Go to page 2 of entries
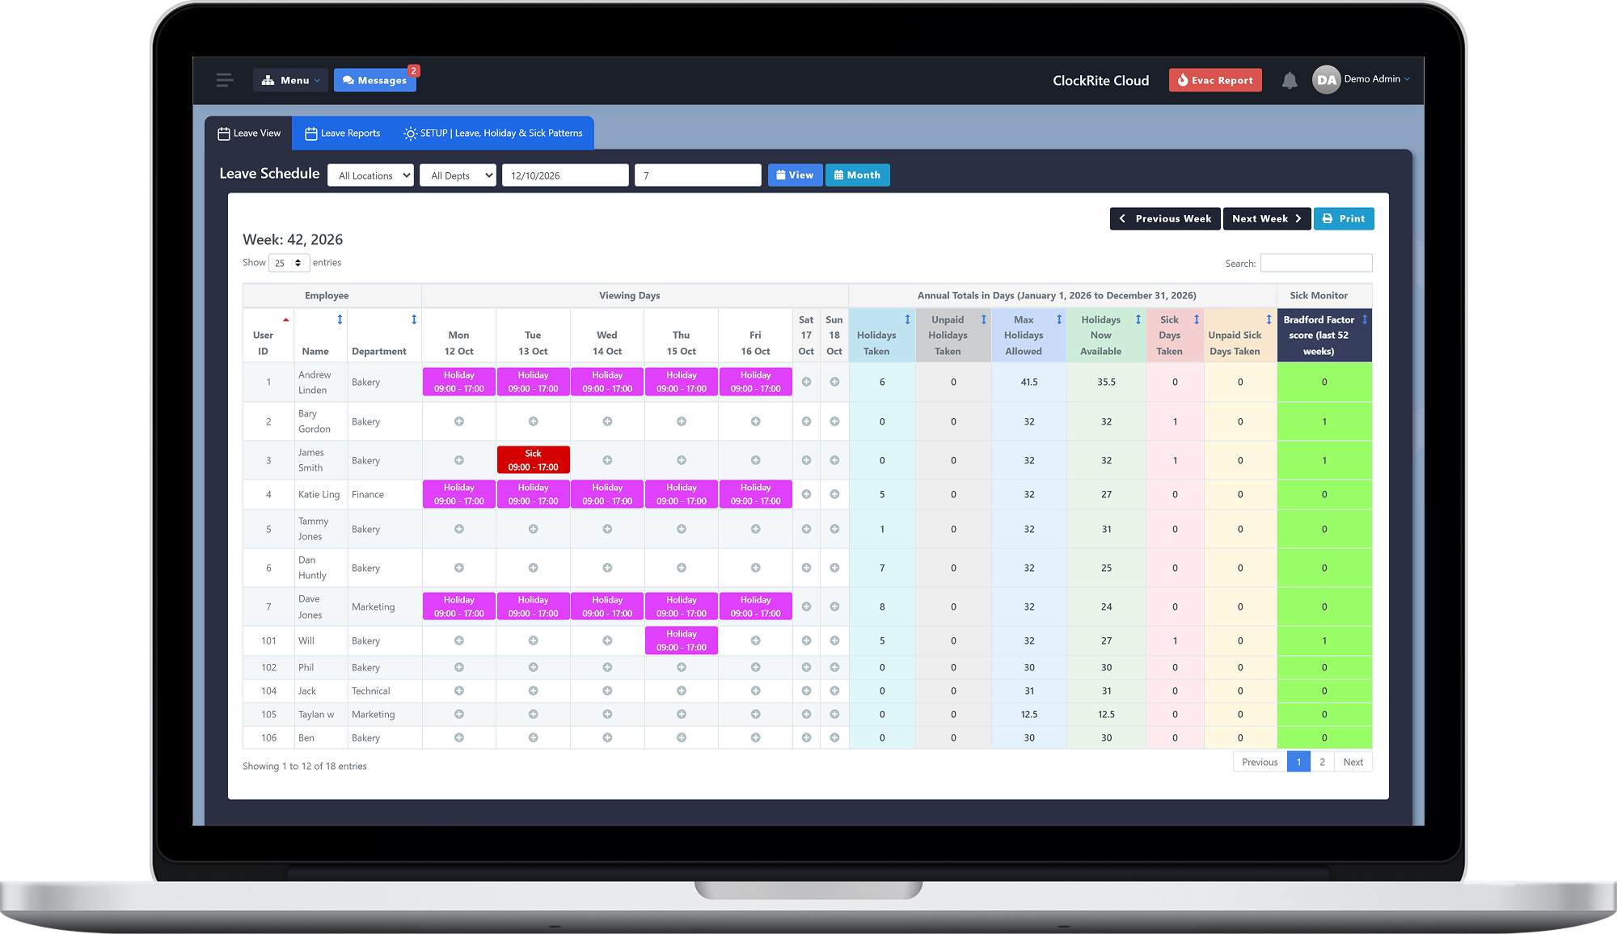The image size is (1617, 934). click(1322, 762)
